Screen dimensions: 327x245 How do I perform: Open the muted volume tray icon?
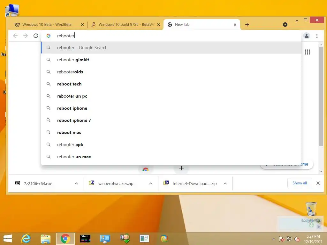tap(297, 239)
